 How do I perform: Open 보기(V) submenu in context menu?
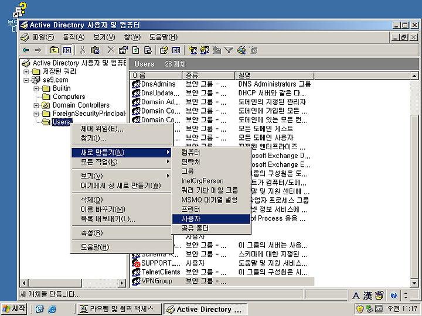click(x=121, y=176)
